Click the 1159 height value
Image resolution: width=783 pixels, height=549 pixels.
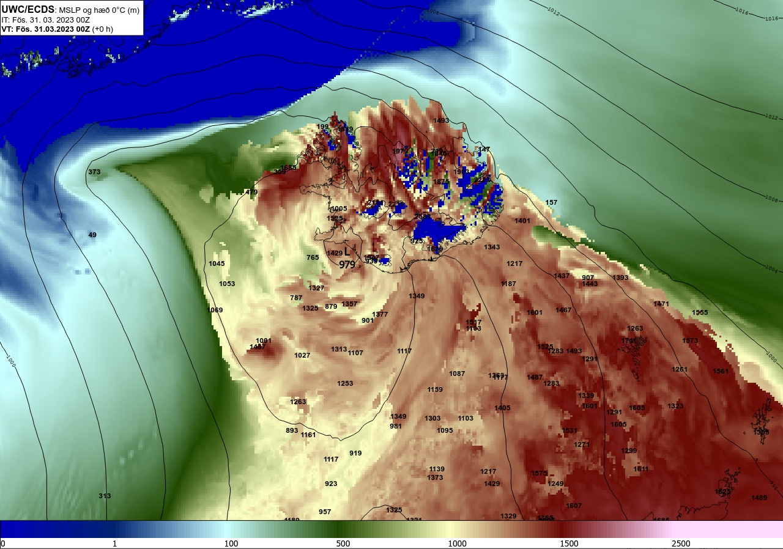coord(435,389)
